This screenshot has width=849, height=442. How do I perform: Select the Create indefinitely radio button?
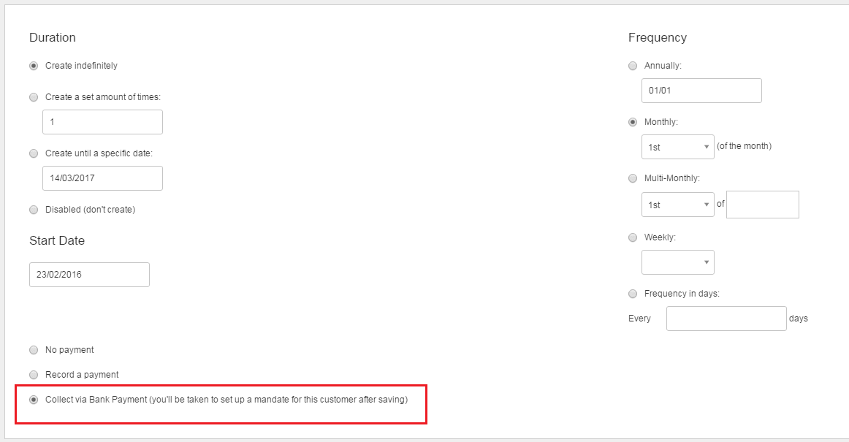(x=34, y=66)
